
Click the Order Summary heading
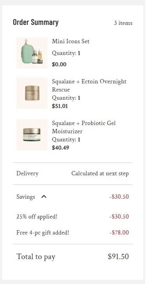click(36, 23)
